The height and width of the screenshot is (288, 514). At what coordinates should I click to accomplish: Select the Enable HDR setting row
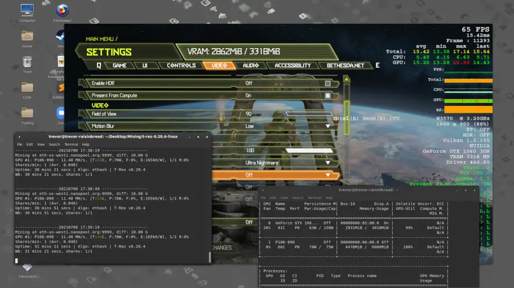click(209, 83)
